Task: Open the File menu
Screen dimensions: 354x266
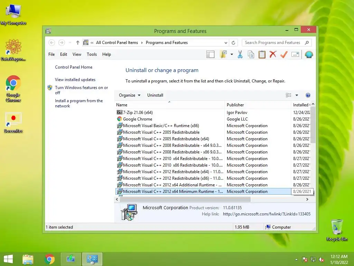Action: click(52, 54)
